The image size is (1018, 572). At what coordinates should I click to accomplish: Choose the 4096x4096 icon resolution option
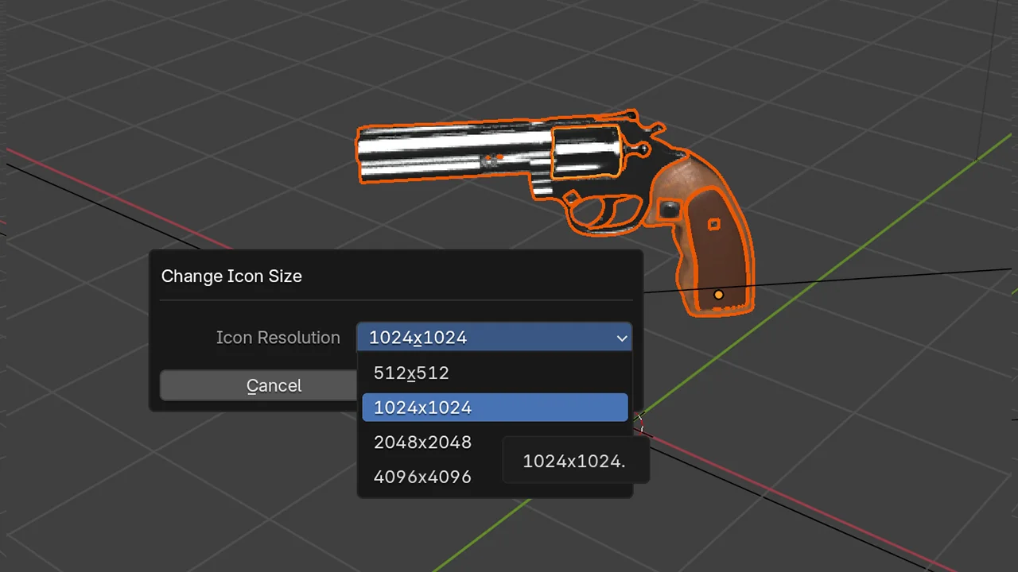[x=422, y=476]
